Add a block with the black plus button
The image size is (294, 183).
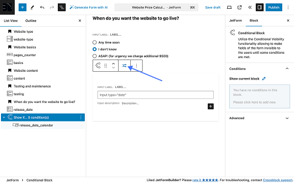coord(211,106)
